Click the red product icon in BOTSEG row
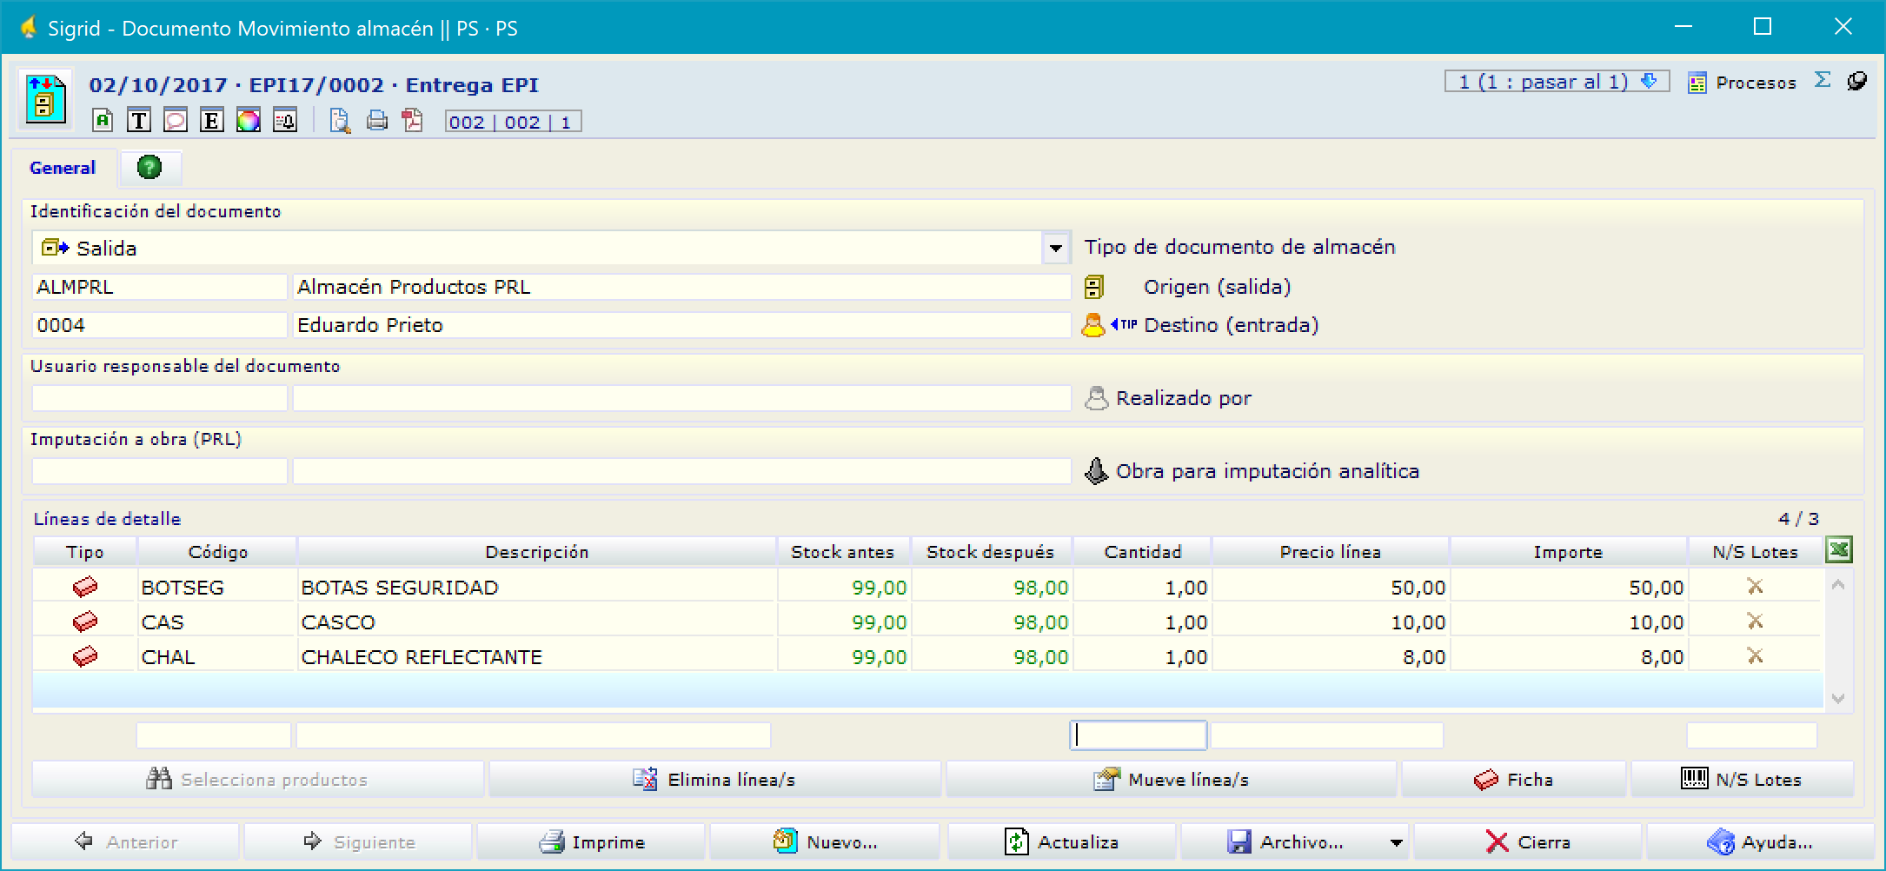1886x871 pixels. 84,587
